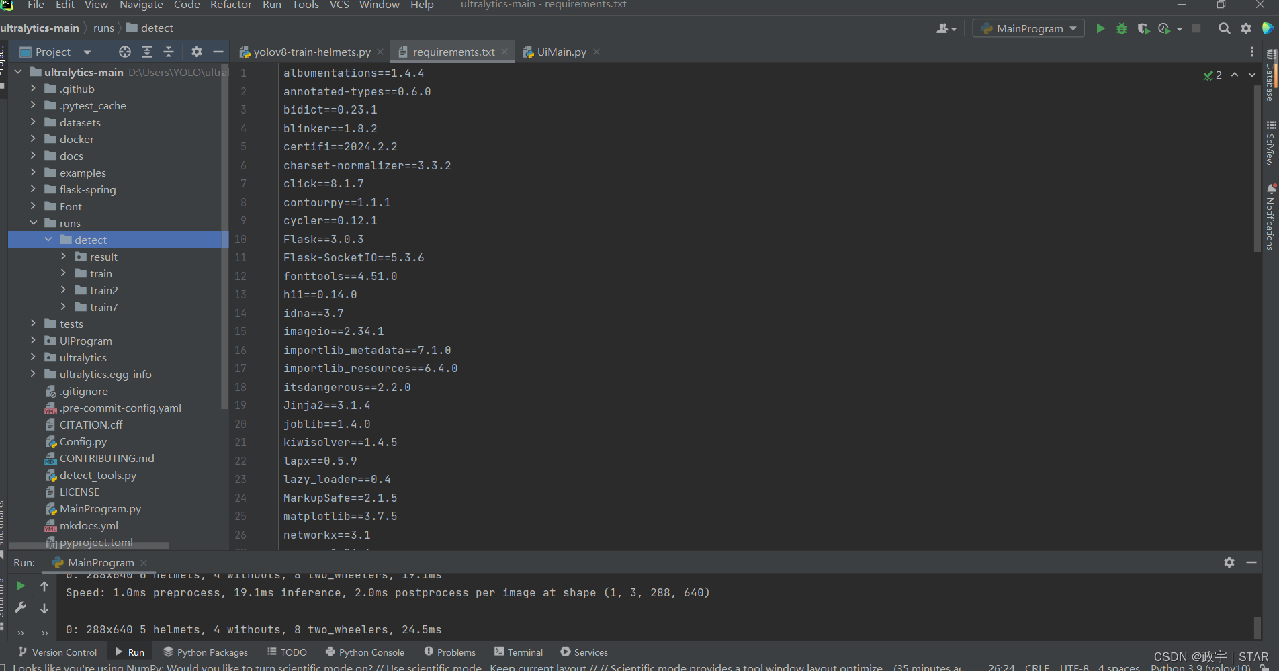Viewport: 1279px width, 671px height.
Task: Open the Refactor menu
Action: click(x=230, y=5)
